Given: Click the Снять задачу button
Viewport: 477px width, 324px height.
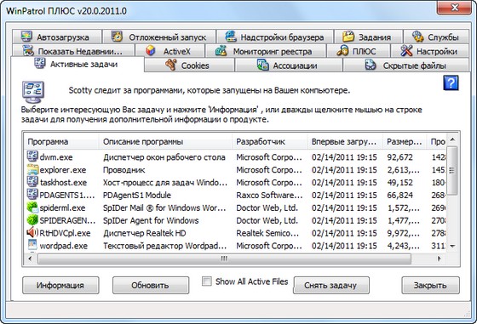Looking at the screenshot, I should pyautogui.click(x=331, y=285).
